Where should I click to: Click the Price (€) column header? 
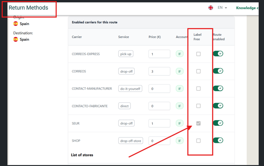155,37
